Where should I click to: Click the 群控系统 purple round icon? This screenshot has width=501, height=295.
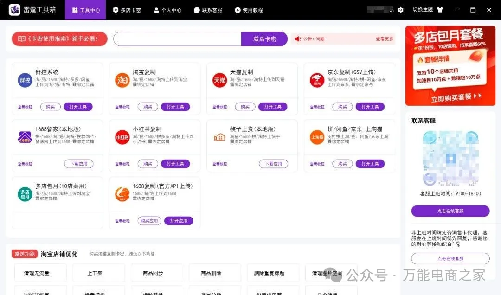pos(25,80)
